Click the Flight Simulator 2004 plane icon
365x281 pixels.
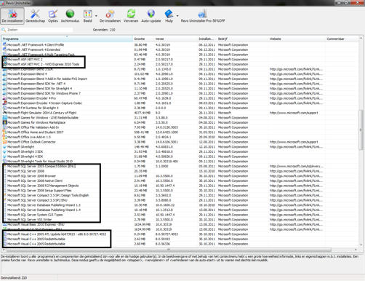click(x=4, y=113)
